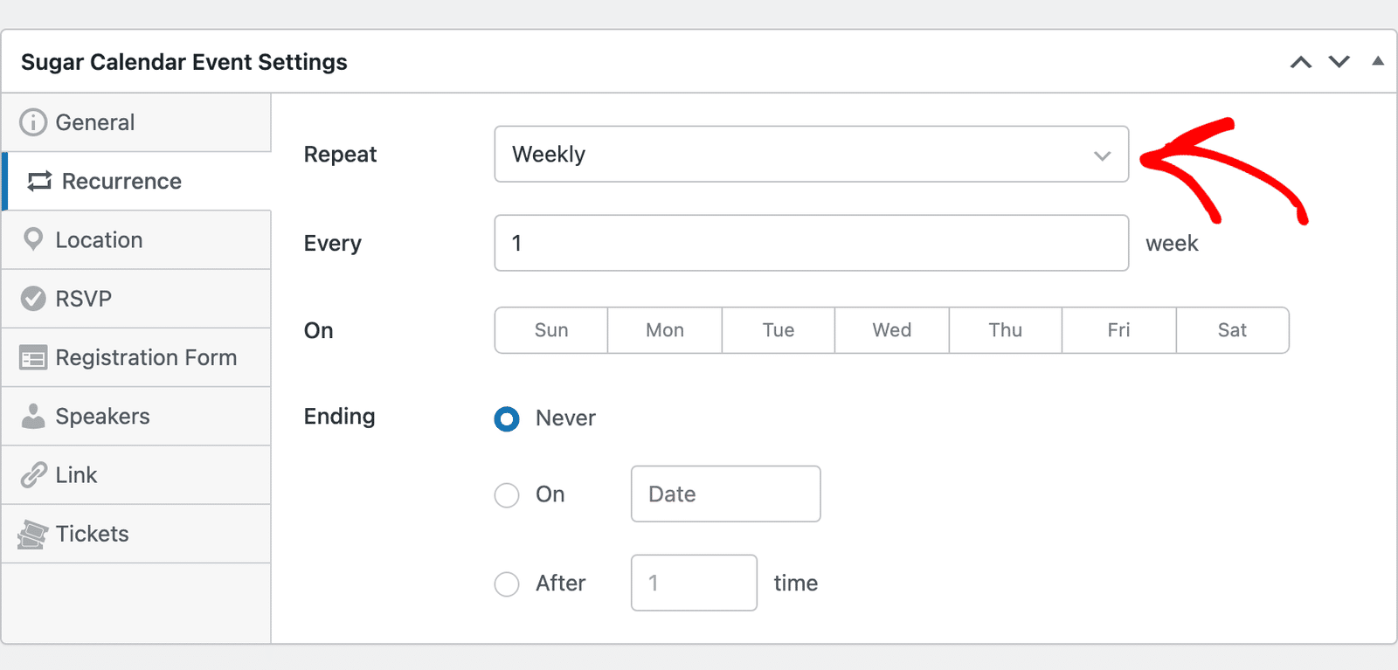1398x670 pixels.
Task: Toggle Sat in the weekday selector
Action: [x=1233, y=330]
